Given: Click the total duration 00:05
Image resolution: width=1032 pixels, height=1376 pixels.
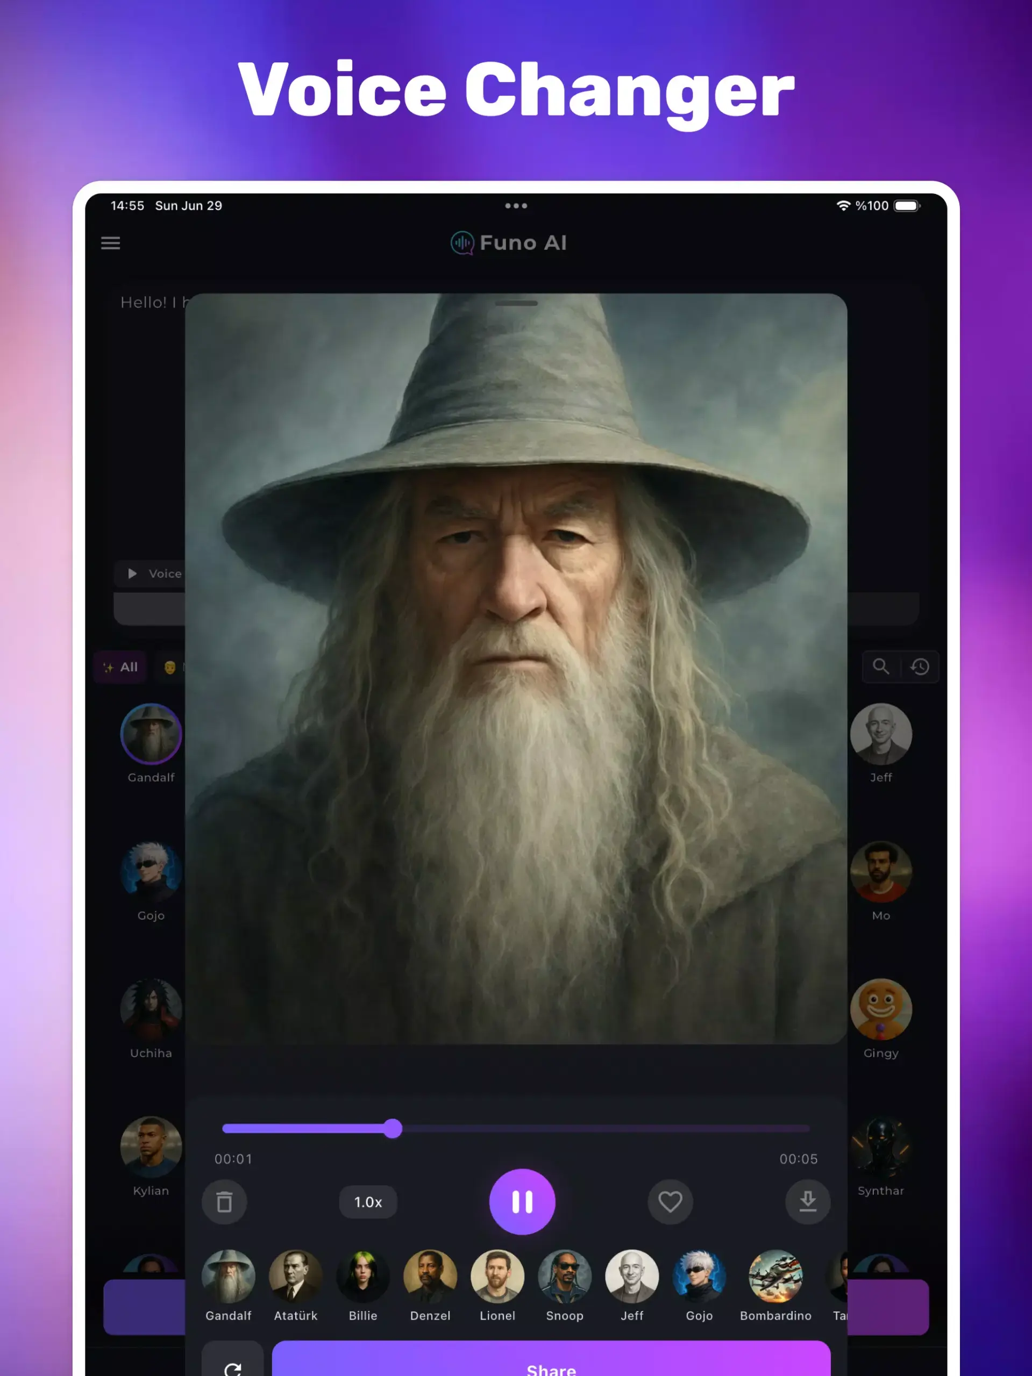Looking at the screenshot, I should pos(799,1159).
